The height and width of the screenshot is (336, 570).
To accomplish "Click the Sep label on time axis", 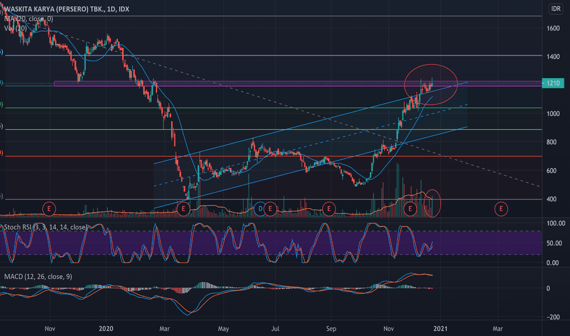I will tap(331, 329).
